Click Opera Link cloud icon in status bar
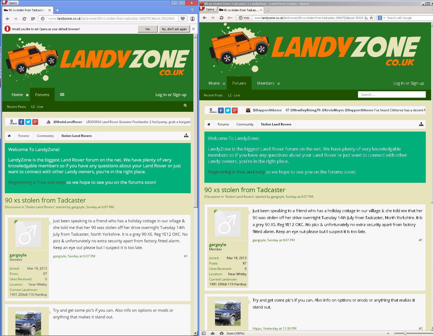Viewport: 433px width, 336px height. coord(213,333)
